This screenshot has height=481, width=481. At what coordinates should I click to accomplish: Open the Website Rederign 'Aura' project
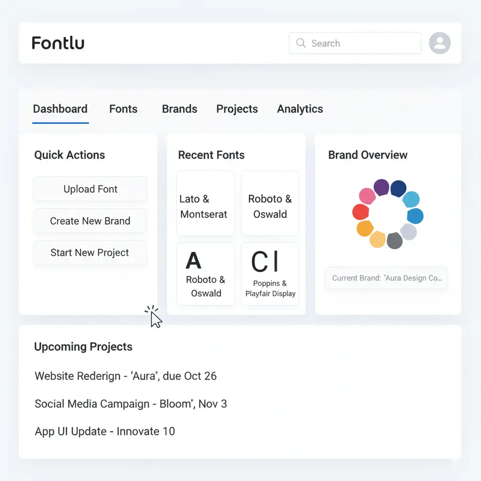pos(125,376)
